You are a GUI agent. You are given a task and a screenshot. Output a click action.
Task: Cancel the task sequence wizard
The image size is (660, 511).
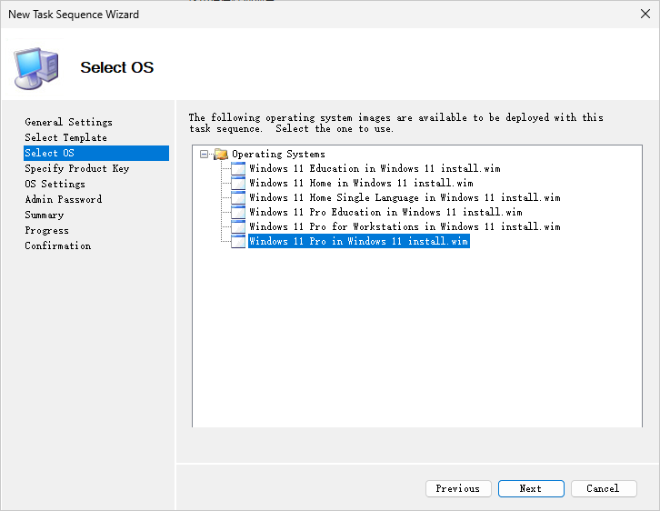(x=604, y=488)
